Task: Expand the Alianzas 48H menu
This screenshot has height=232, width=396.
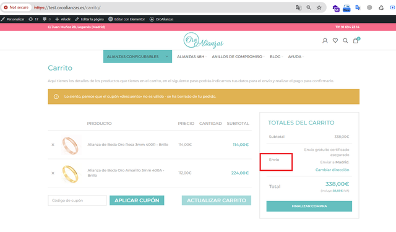Action: [192, 56]
